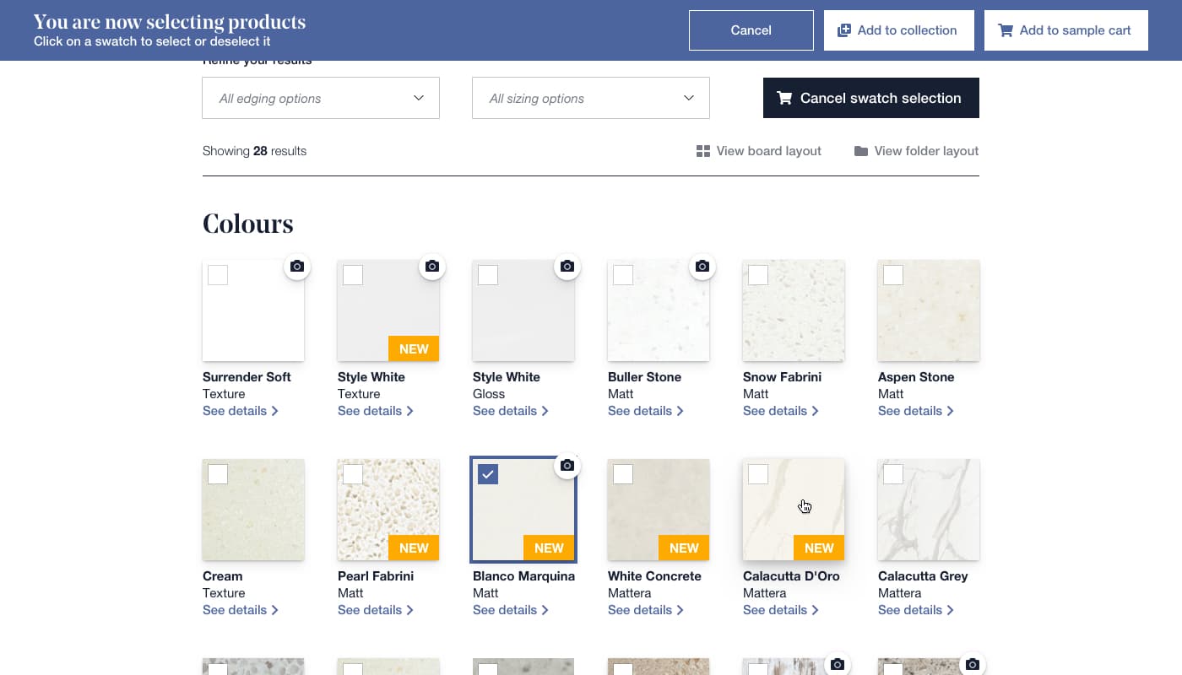This screenshot has height=675, width=1182.
Task: Click the cart icon in Add to sample cart
Action: coord(1006,30)
